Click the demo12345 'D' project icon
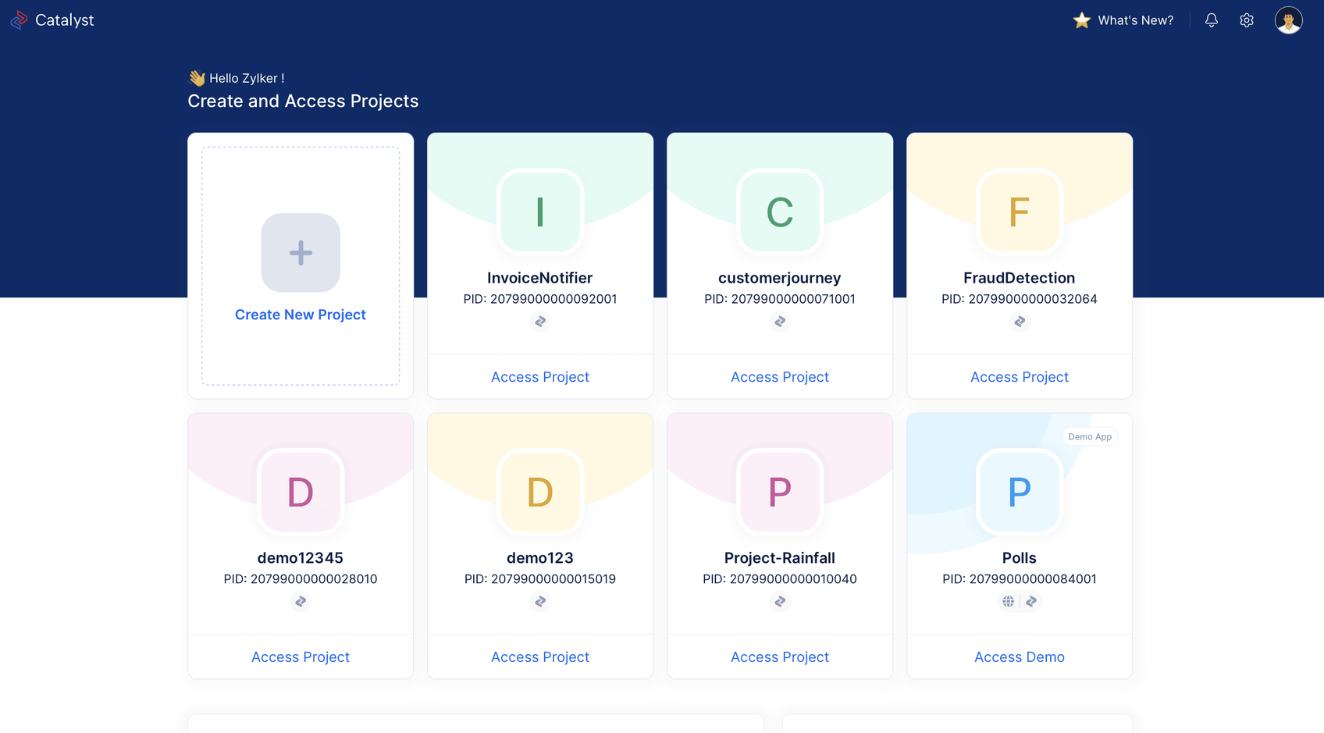Screen dimensions: 1324x733 pyautogui.click(x=301, y=492)
